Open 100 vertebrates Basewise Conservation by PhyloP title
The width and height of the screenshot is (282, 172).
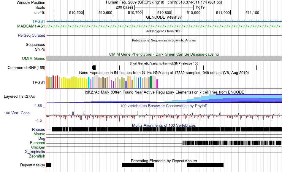coord(164,106)
